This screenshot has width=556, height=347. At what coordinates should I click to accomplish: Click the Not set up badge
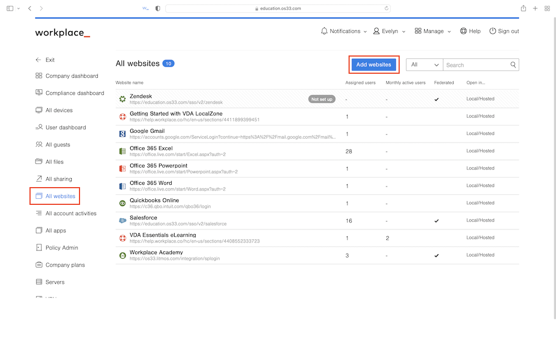pyautogui.click(x=321, y=99)
